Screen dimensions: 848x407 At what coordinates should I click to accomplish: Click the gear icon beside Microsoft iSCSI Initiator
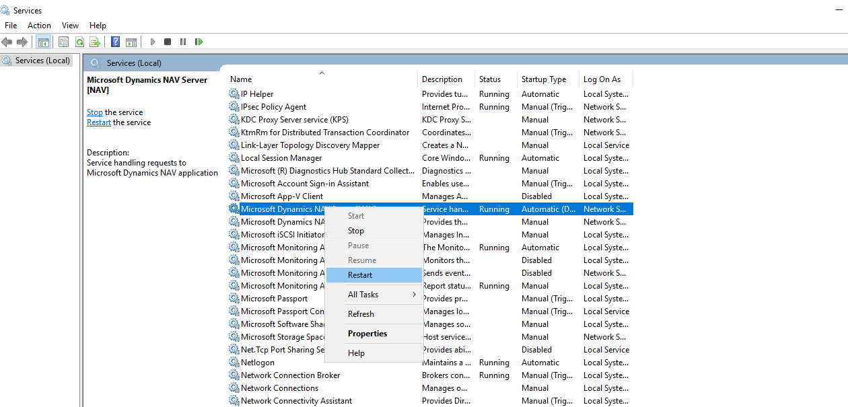[x=234, y=235]
